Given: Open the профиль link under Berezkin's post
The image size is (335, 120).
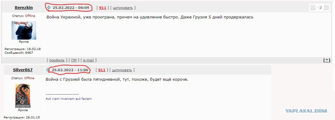Looking at the screenshot, I should point(57,60).
